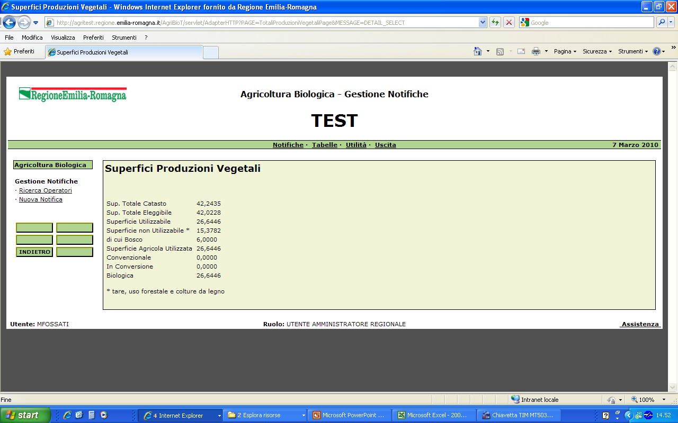
Task: Click the Preferiti star favorites button
Action: point(19,52)
